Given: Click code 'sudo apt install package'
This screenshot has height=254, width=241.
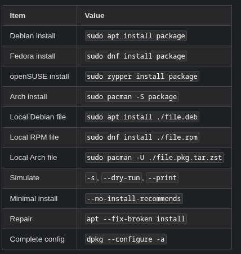Looking at the screenshot, I should (x=136, y=36).
